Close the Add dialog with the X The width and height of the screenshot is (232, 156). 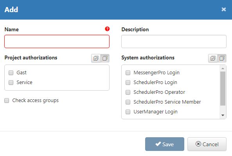(x=224, y=9)
